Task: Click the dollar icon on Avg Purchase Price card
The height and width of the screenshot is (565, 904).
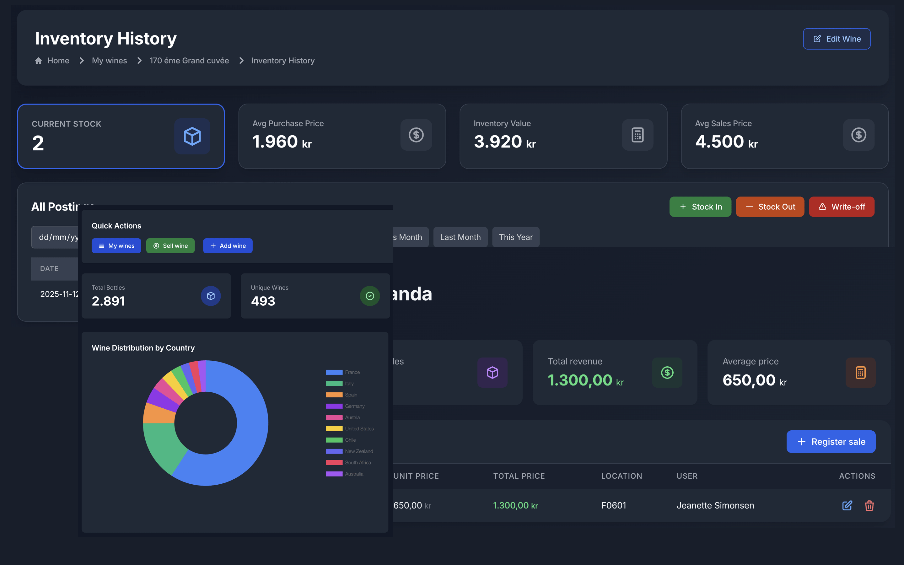Action: [x=416, y=135]
